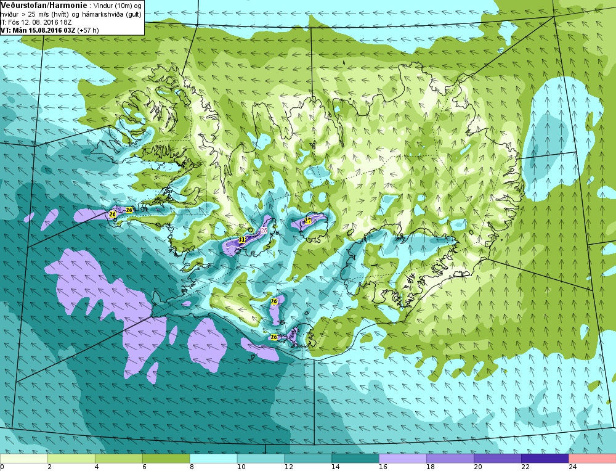Select the medium purple 18–20 legend swatch
Viewport: 616px width, 471px height.
coord(450,459)
